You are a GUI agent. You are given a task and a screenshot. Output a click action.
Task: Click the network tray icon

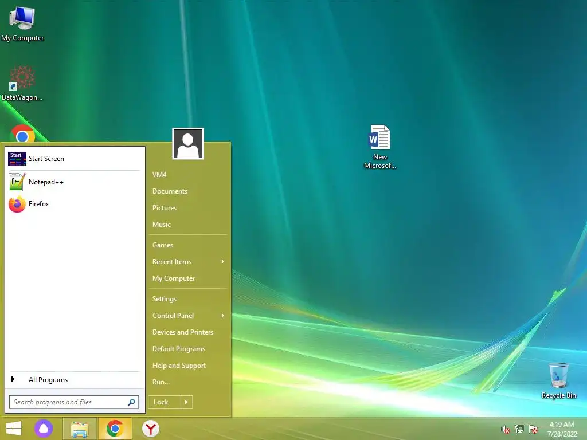[x=519, y=429]
